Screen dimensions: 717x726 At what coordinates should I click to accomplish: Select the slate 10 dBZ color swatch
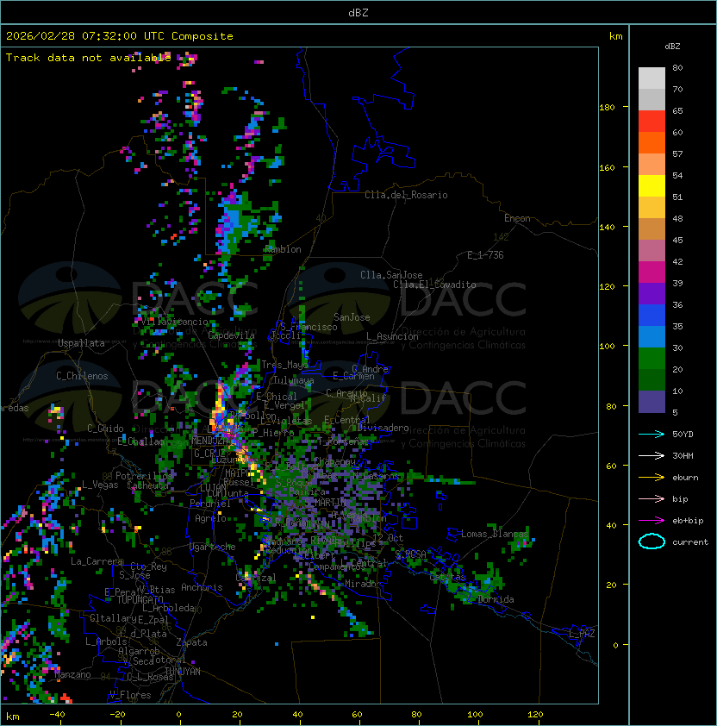tap(652, 402)
